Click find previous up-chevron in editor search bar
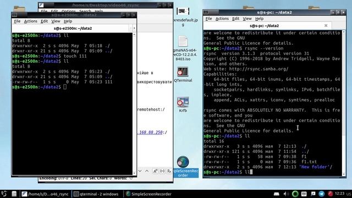Viewport: 352px width, 198px height. (x=147, y=171)
